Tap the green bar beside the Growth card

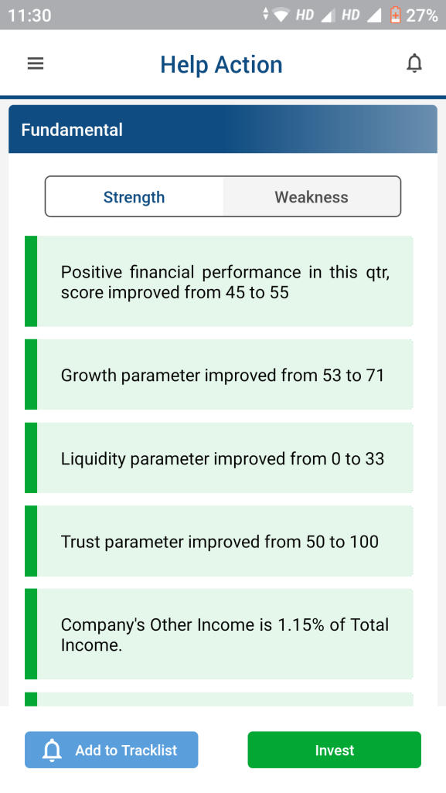coord(30,374)
